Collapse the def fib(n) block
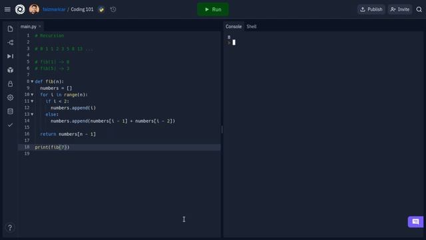Screen dimensions: 426x240 point(32,81)
